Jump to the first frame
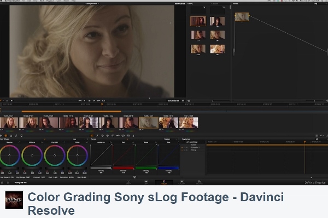Viewport: 328px width, 218px height. [x=80, y=100]
